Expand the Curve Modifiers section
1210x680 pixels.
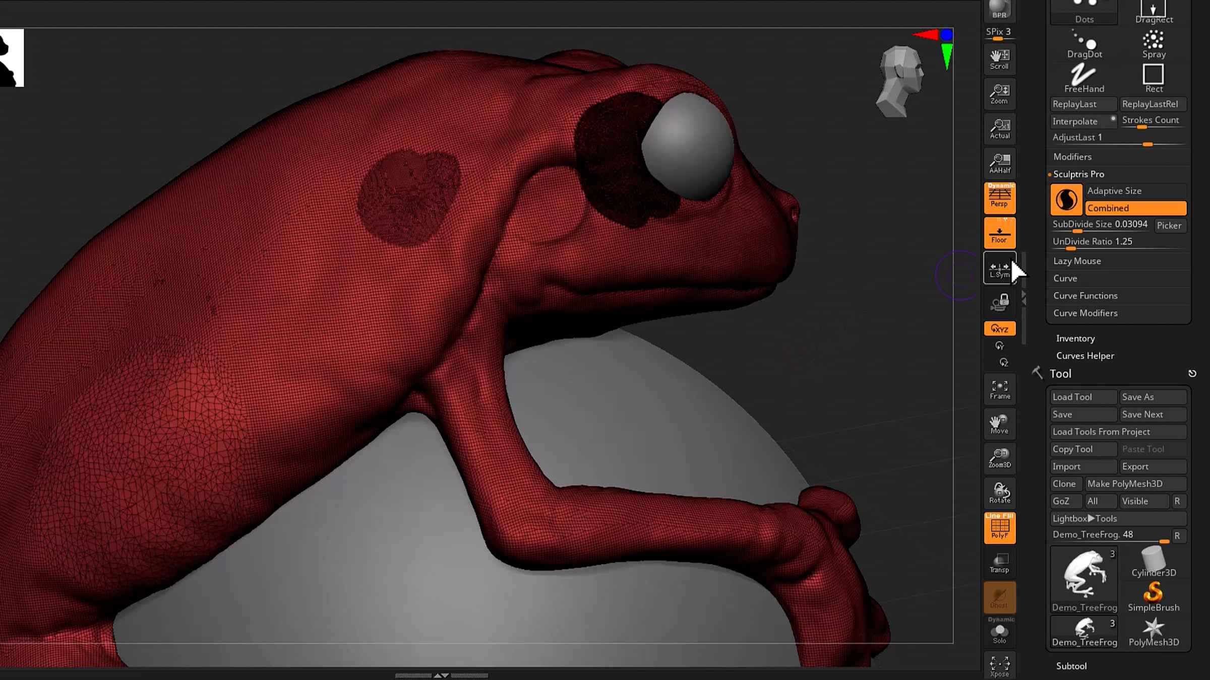tap(1085, 313)
